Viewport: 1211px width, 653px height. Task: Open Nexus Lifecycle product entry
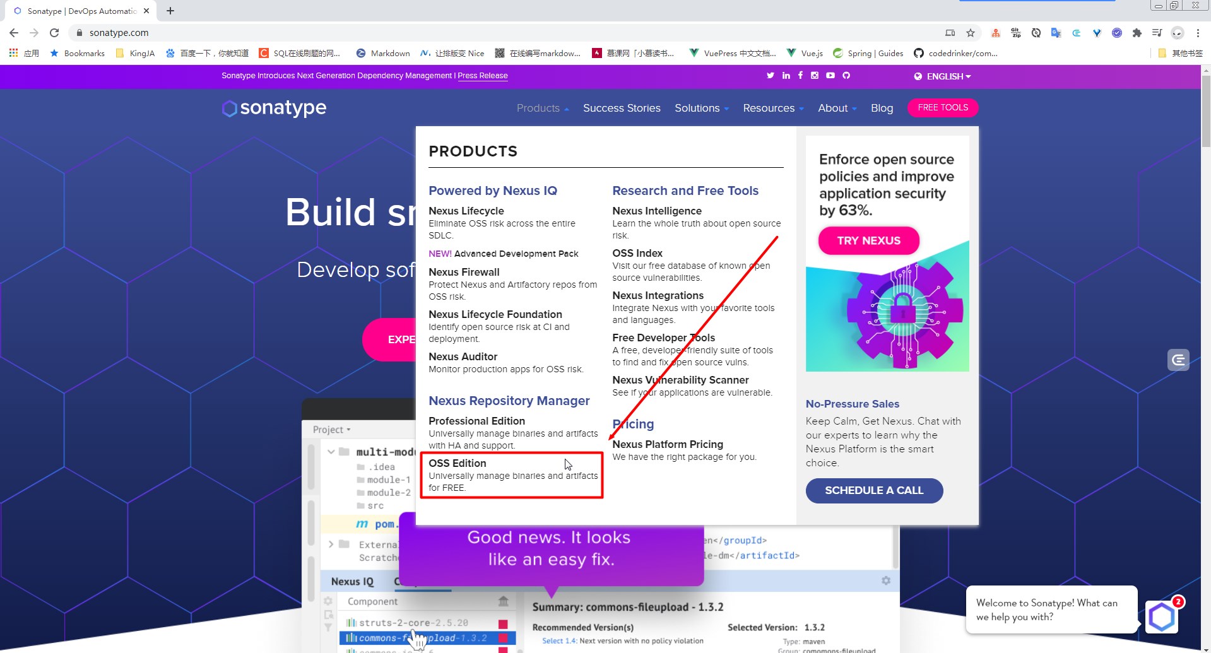pos(466,211)
